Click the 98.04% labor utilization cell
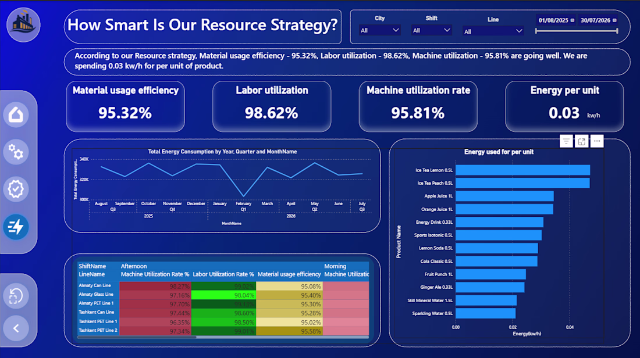 point(223,295)
